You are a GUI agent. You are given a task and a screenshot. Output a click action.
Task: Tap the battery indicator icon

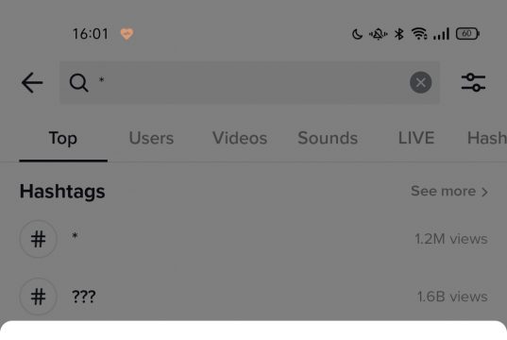467,34
